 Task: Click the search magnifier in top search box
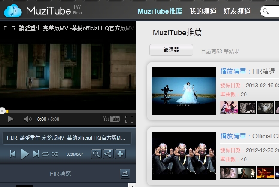pos(266,11)
